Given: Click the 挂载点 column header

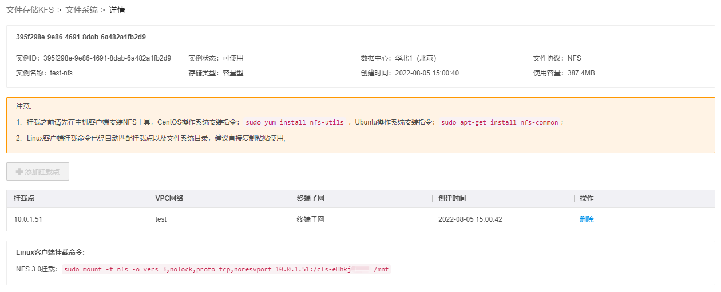Looking at the screenshot, I should tap(24, 198).
